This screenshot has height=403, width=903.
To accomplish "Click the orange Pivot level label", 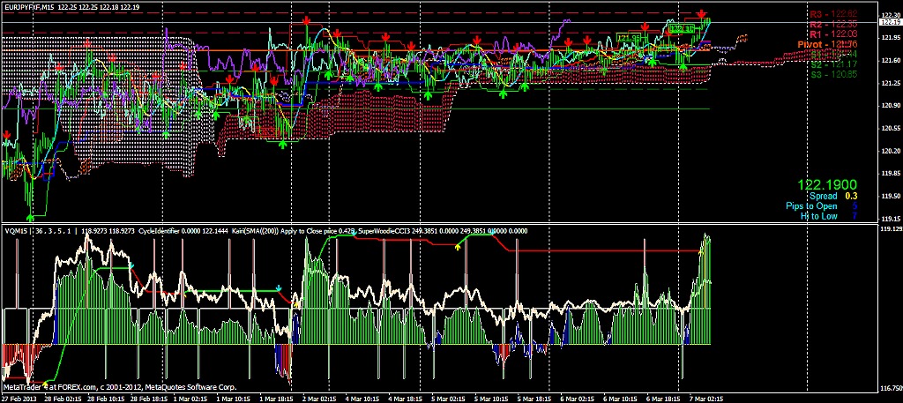I will pos(832,43).
